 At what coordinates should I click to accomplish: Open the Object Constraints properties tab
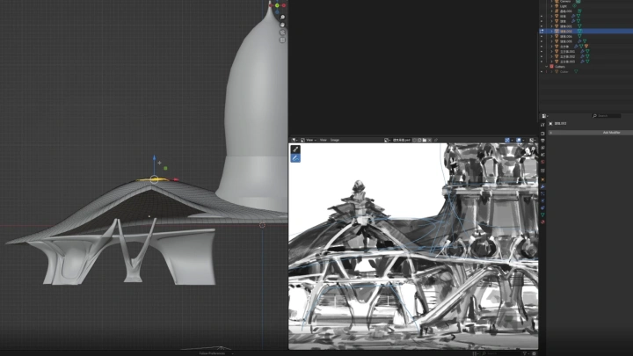542,207
